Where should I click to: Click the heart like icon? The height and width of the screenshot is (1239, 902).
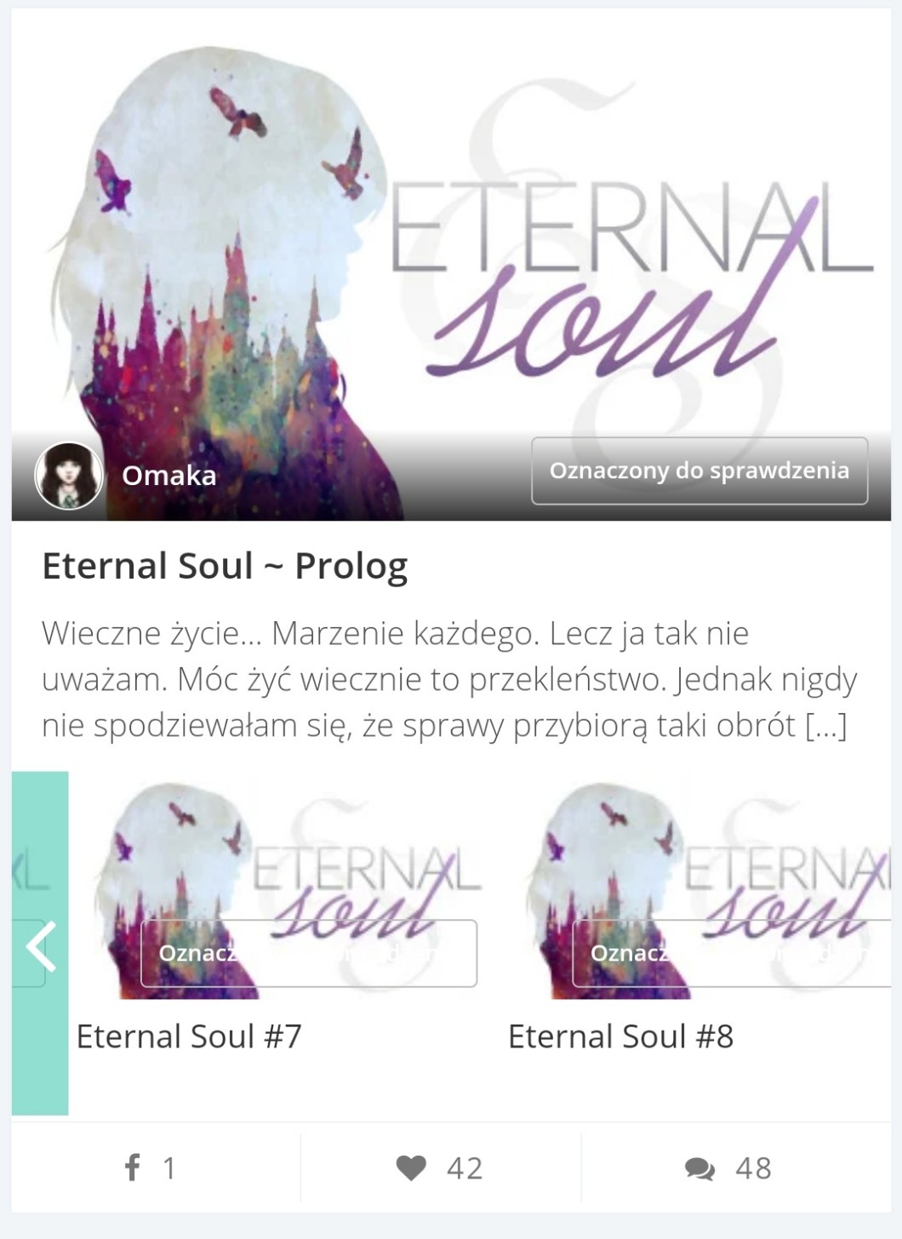pos(411,1168)
